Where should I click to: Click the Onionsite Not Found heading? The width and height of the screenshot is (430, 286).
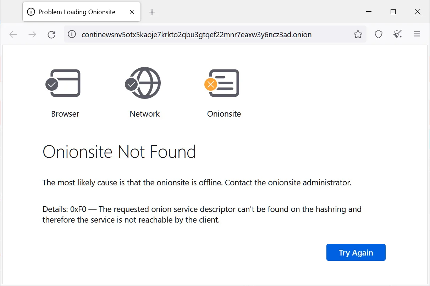(x=119, y=152)
